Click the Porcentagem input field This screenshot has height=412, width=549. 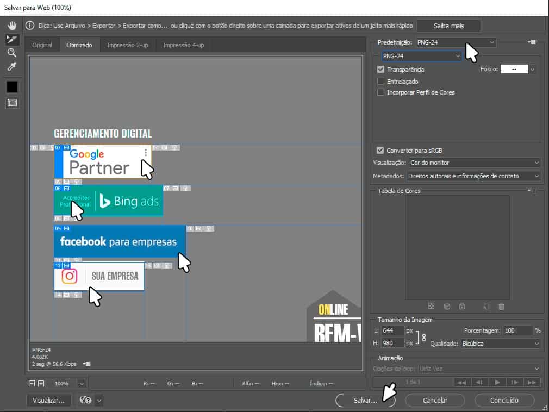point(517,330)
